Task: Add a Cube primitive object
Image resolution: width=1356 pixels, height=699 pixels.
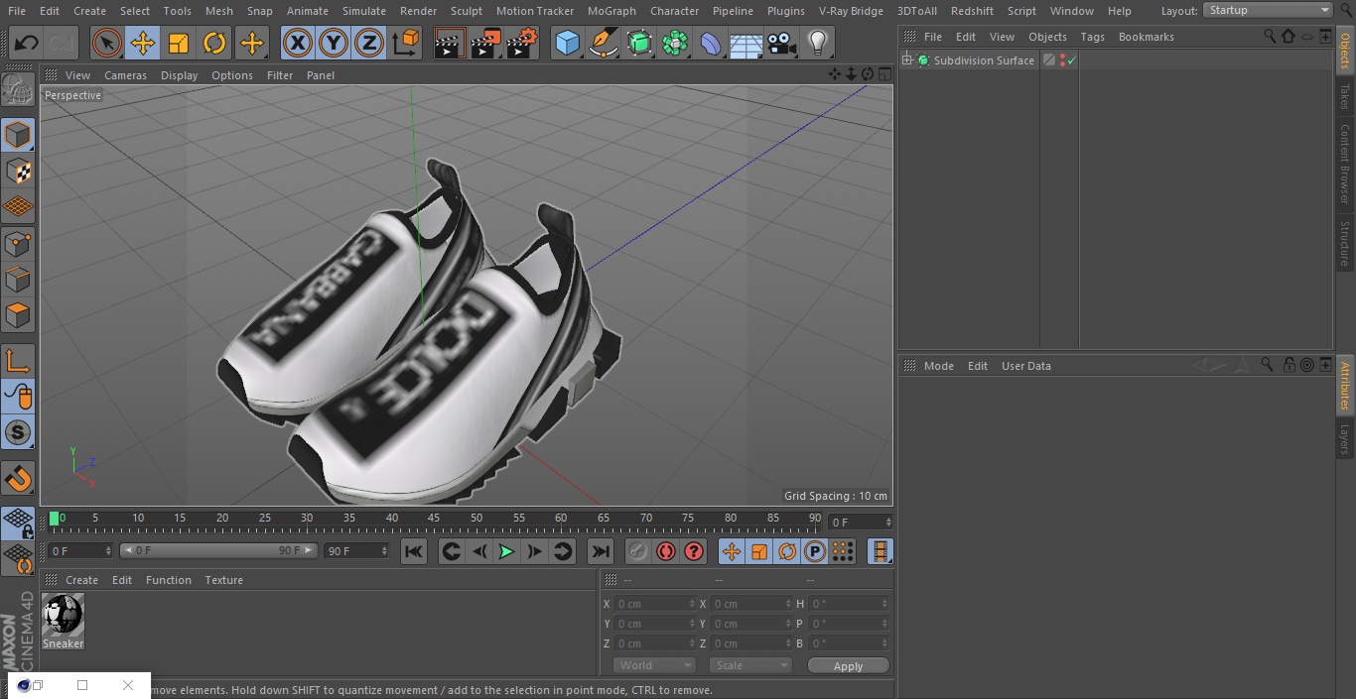Action: click(x=567, y=43)
